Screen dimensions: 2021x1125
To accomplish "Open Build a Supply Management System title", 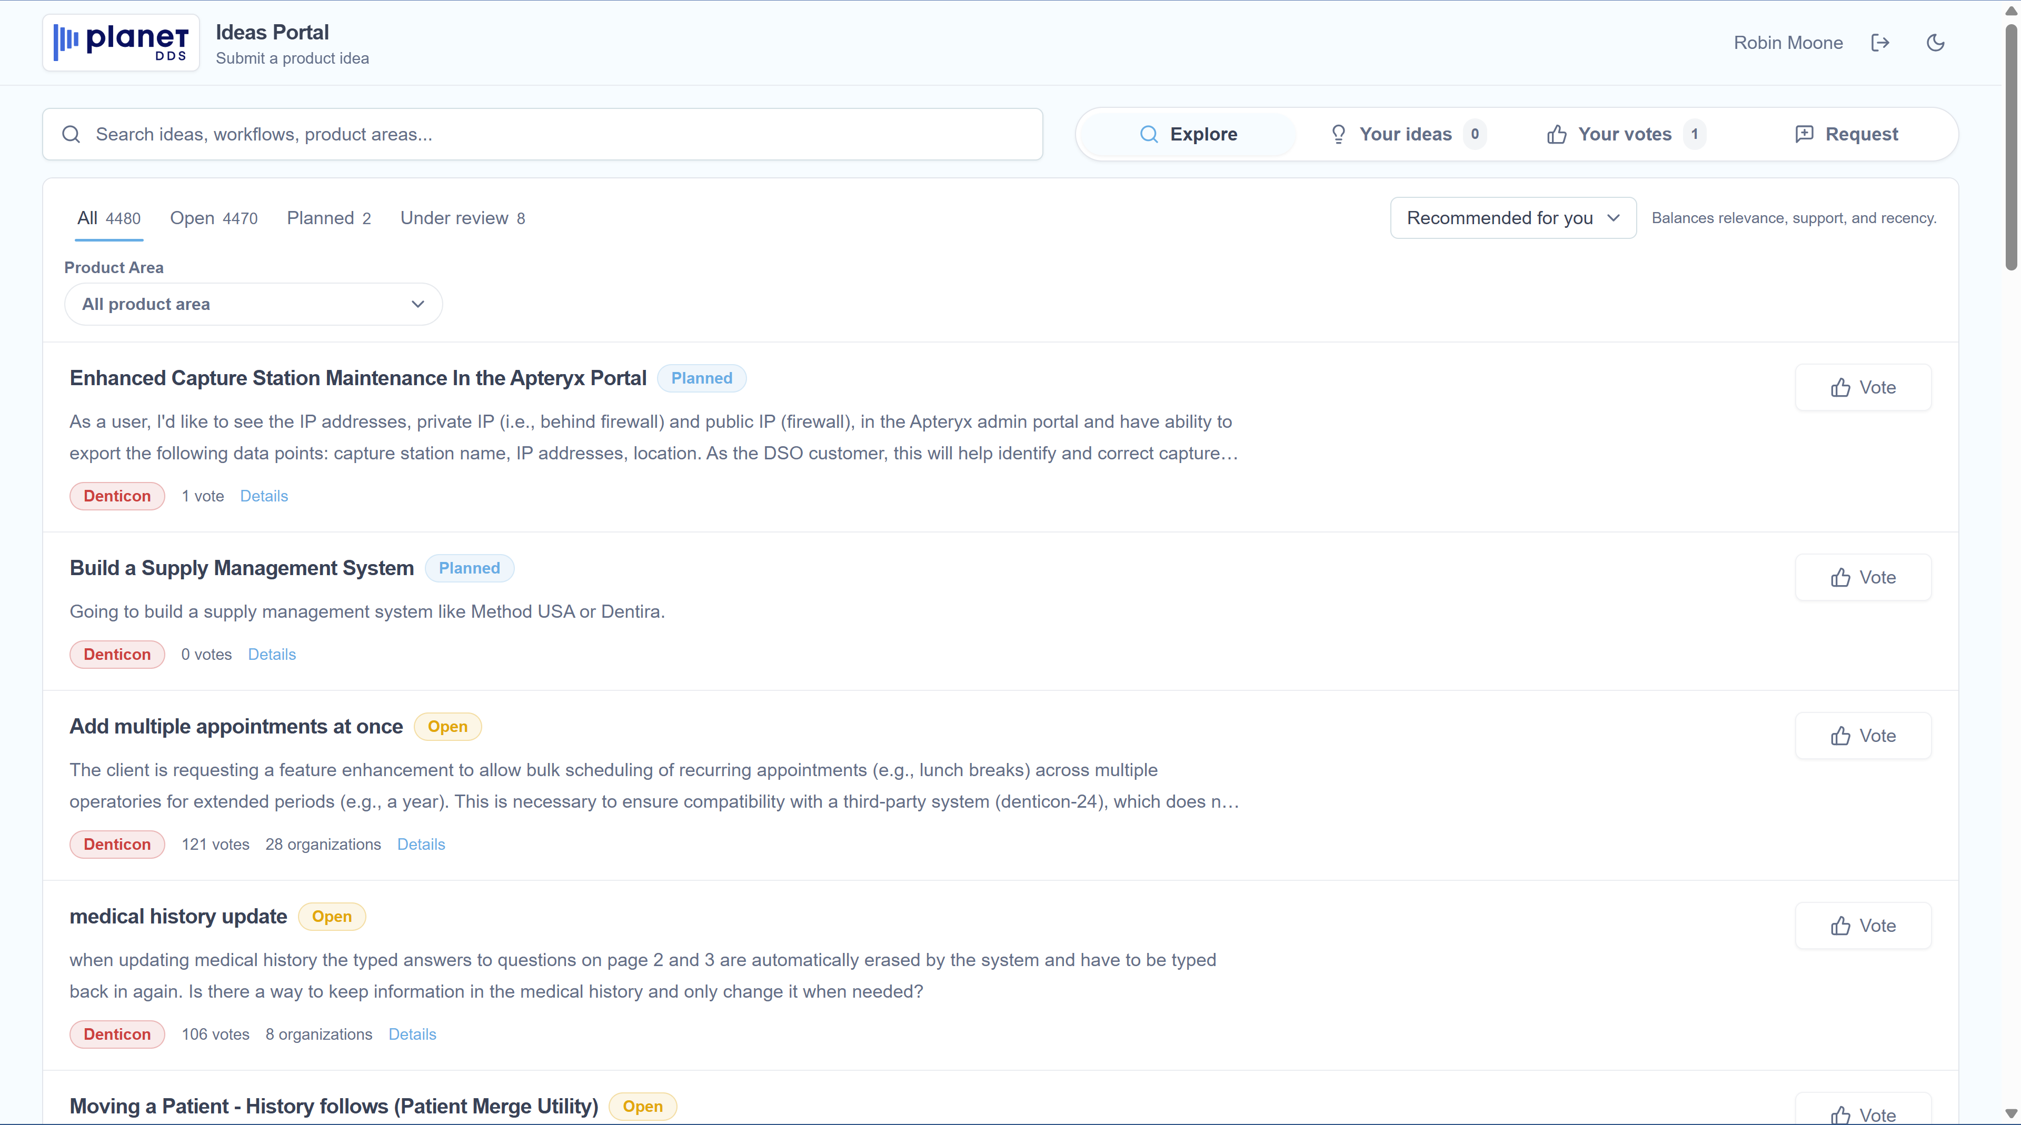I will [242, 568].
